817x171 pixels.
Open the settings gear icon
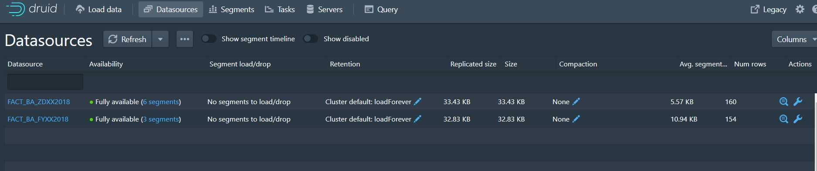800,9
